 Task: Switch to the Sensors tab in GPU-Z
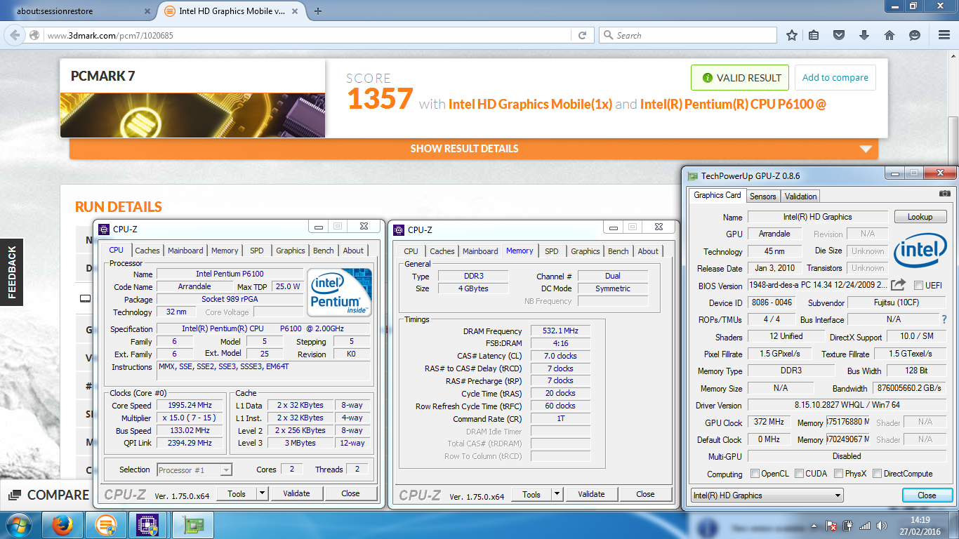(762, 197)
